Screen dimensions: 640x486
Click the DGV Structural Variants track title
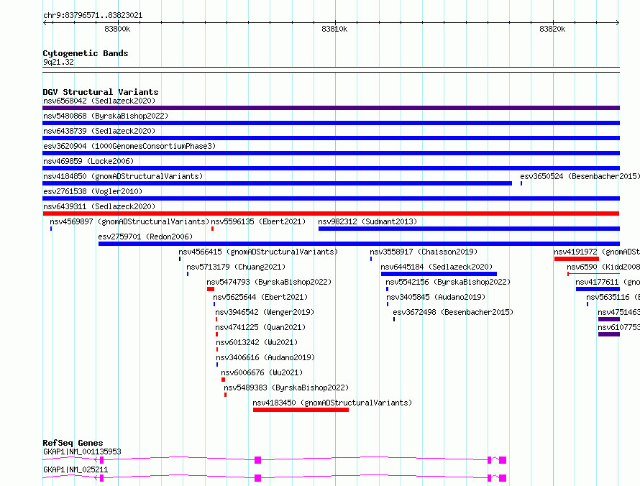(101, 92)
